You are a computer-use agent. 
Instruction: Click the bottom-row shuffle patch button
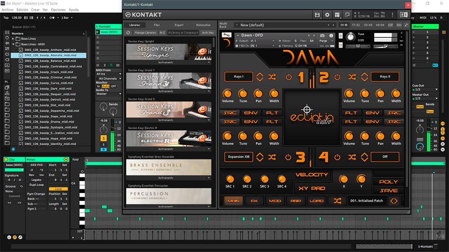(x=337, y=200)
